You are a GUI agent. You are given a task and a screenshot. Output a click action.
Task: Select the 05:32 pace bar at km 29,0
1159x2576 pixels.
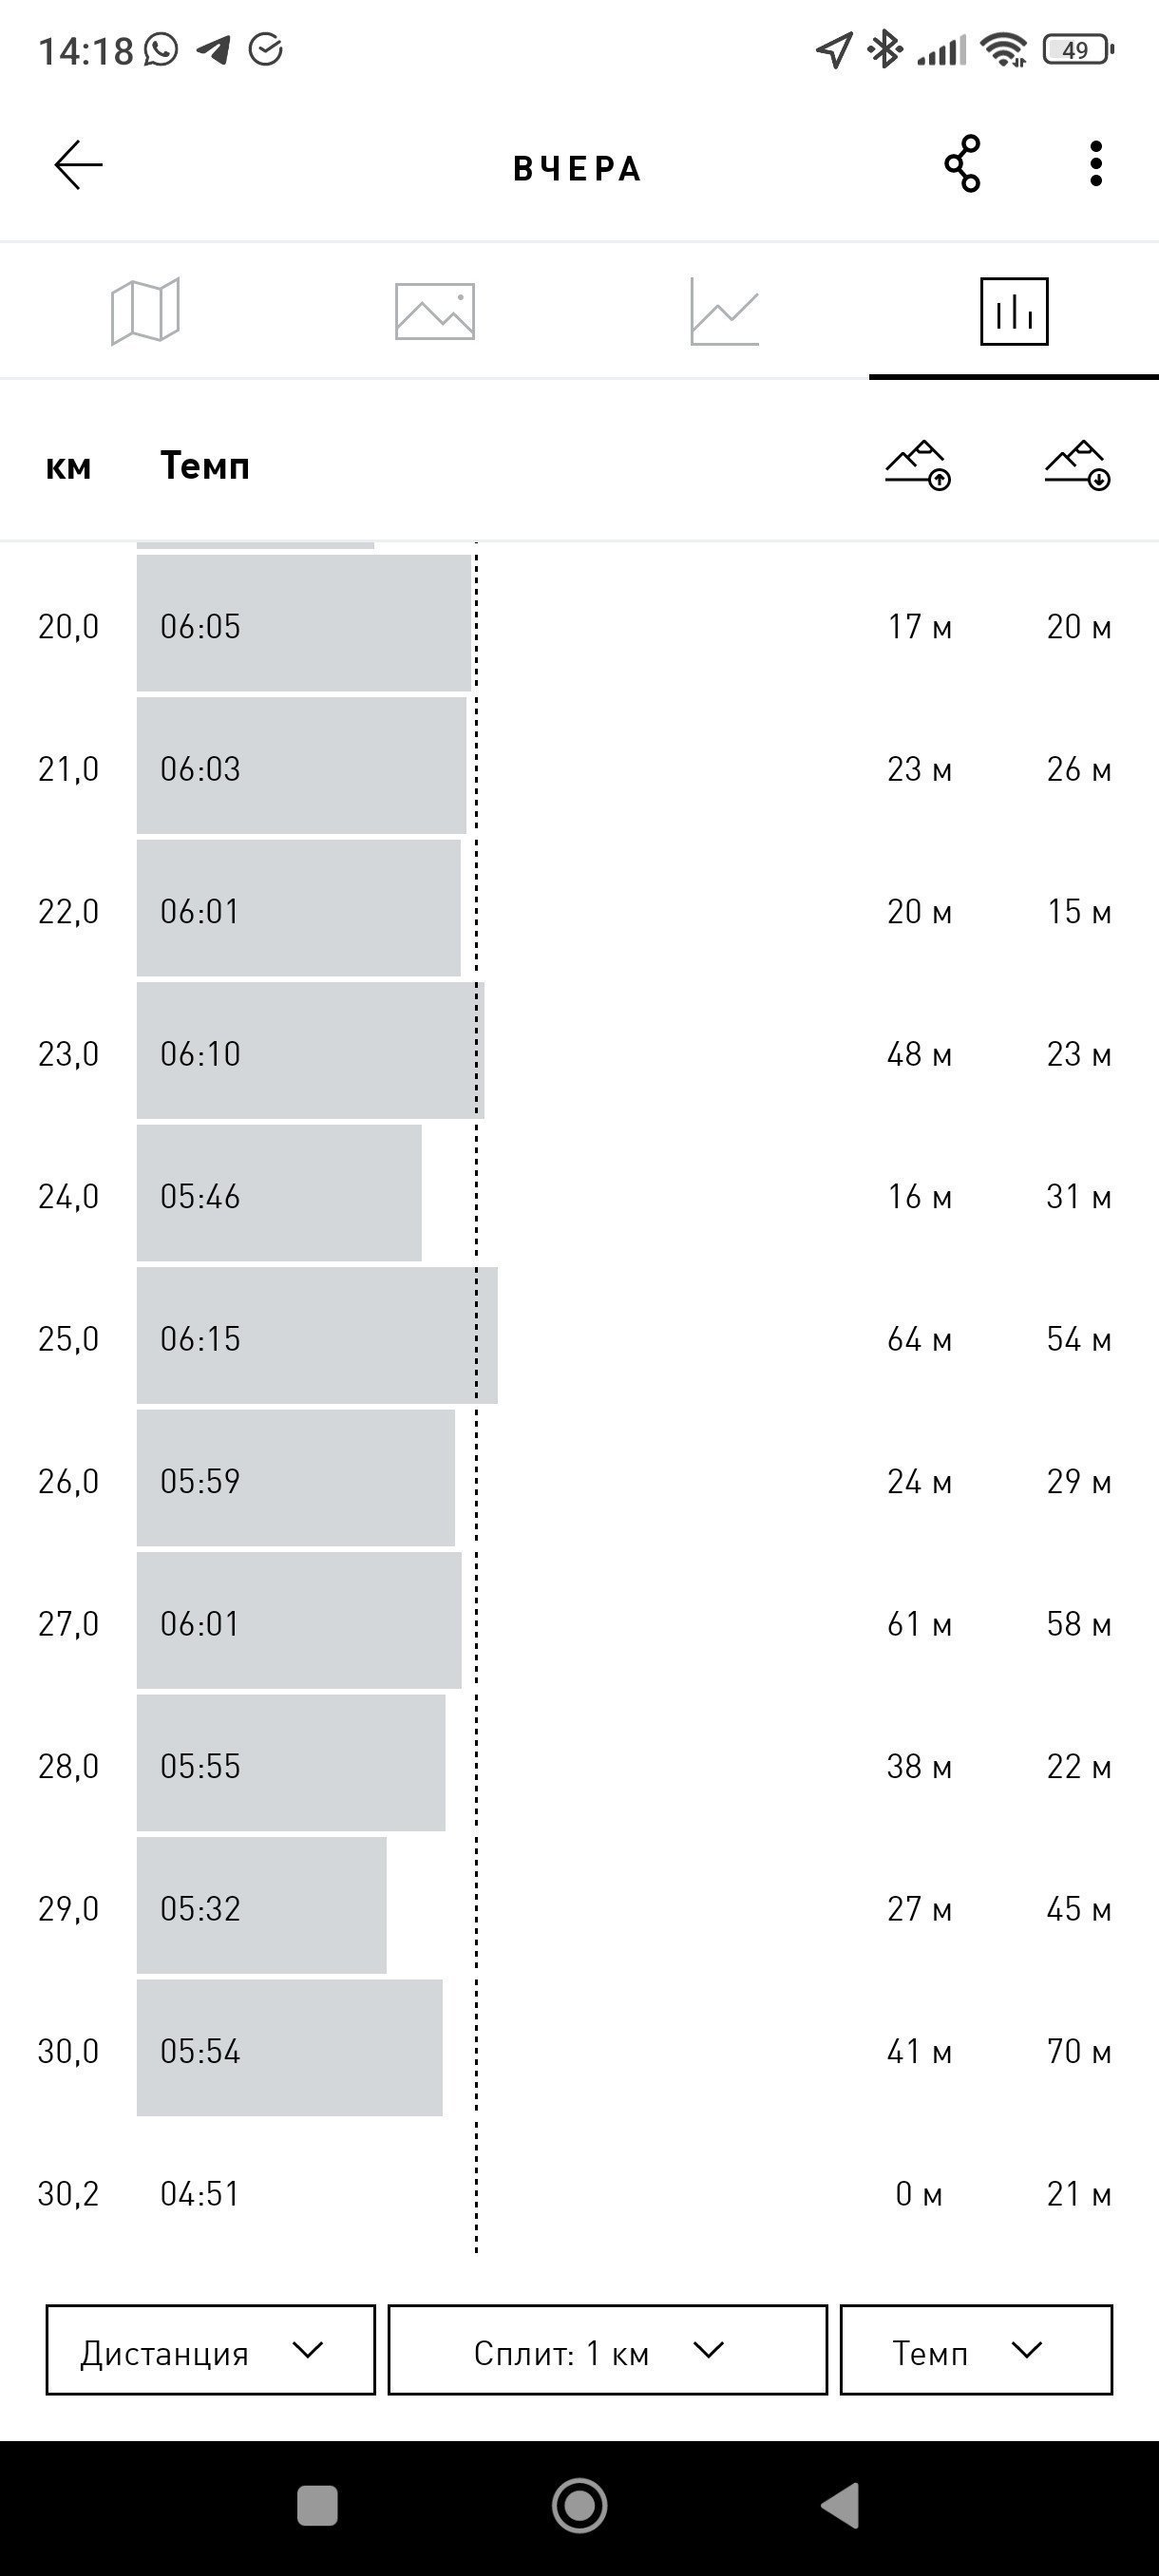pyautogui.click(x=261, y=1906)
